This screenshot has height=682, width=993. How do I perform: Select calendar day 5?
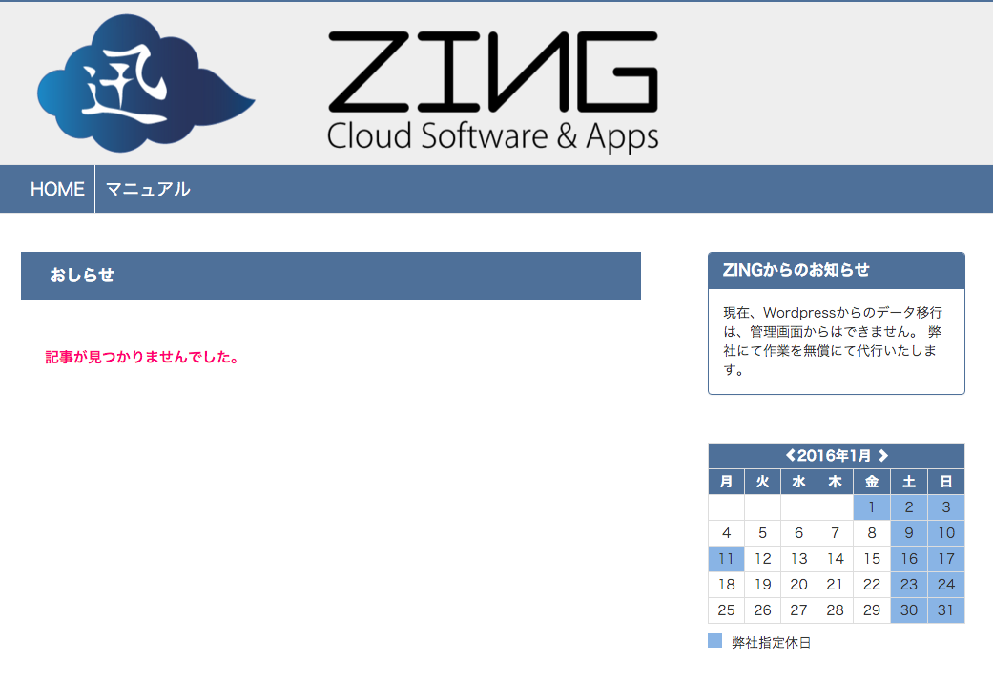[762, 533]
